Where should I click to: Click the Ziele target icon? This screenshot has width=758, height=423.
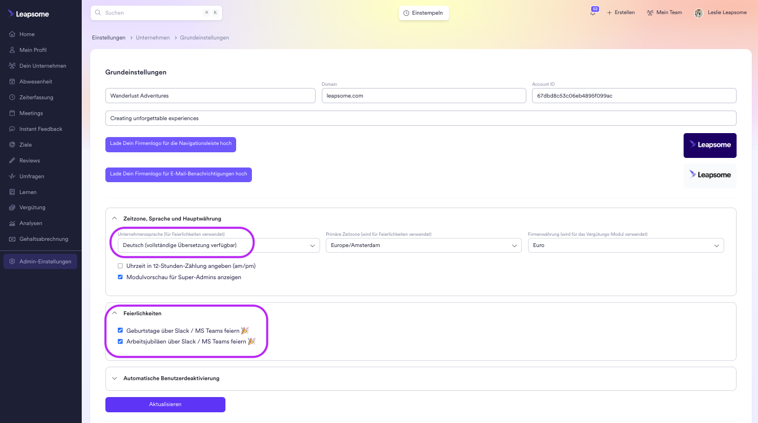12,145
